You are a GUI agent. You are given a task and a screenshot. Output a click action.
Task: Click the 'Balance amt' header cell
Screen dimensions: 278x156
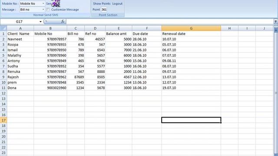[119, 34]
